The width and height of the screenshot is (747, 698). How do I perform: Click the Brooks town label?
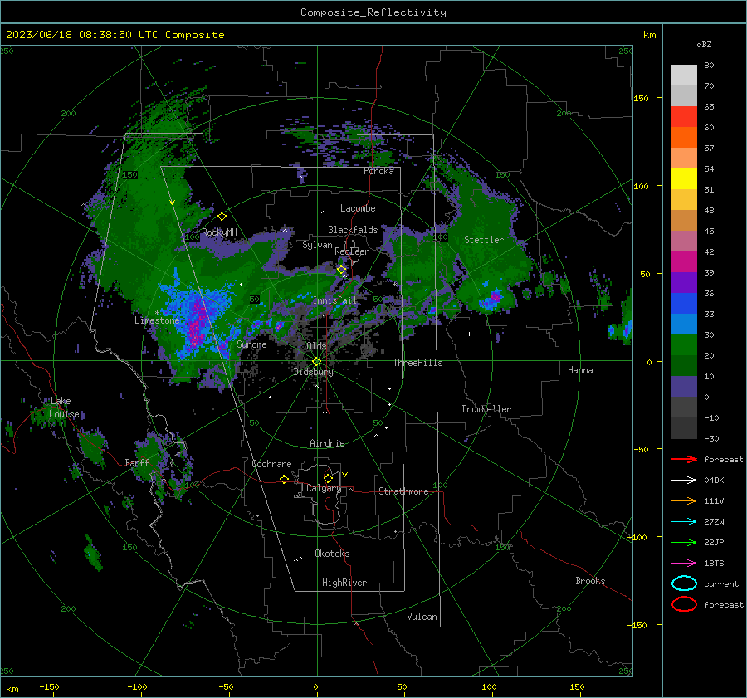tap(590, 581)
